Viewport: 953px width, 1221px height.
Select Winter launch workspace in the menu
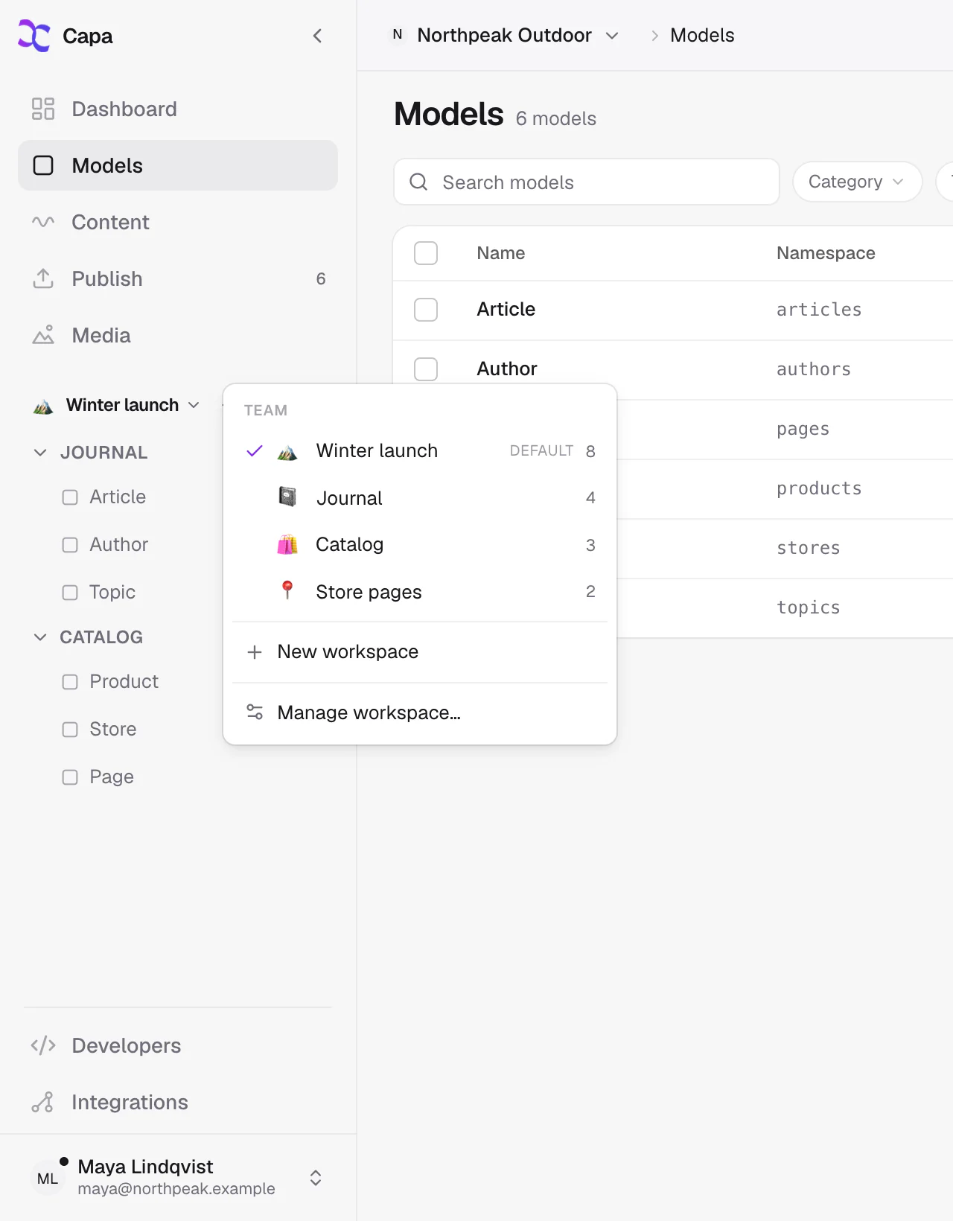pos(420,450)
